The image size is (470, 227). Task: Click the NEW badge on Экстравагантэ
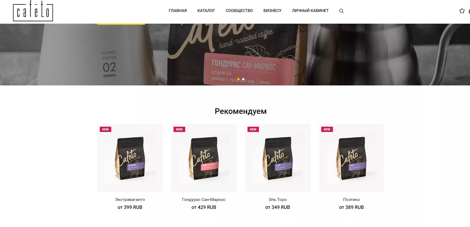[x=105, y=129]
